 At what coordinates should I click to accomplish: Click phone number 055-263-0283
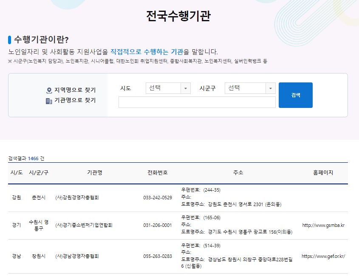(158, 256)
